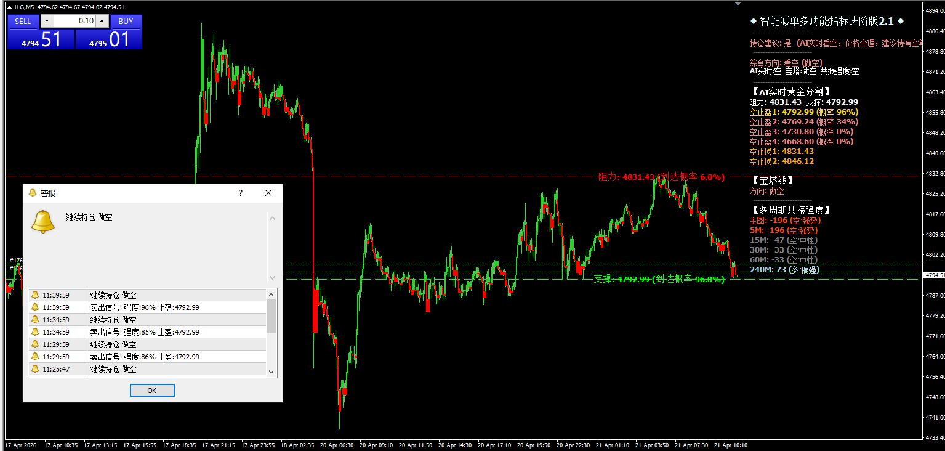Image resolution: width=945 pixels, height=451 pixels.
Task: Click the down arrow of the alert message box
Action: click(x=271, y=278)
